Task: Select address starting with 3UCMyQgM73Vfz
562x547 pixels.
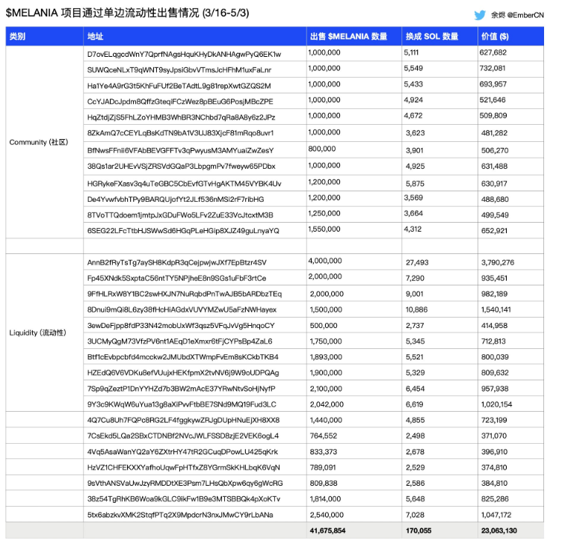Action: (x=179, y=342)
